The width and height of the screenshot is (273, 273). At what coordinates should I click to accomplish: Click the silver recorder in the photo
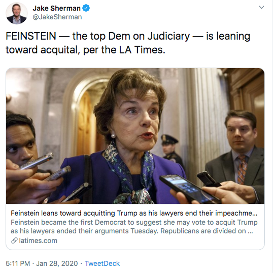click(37, 161)
